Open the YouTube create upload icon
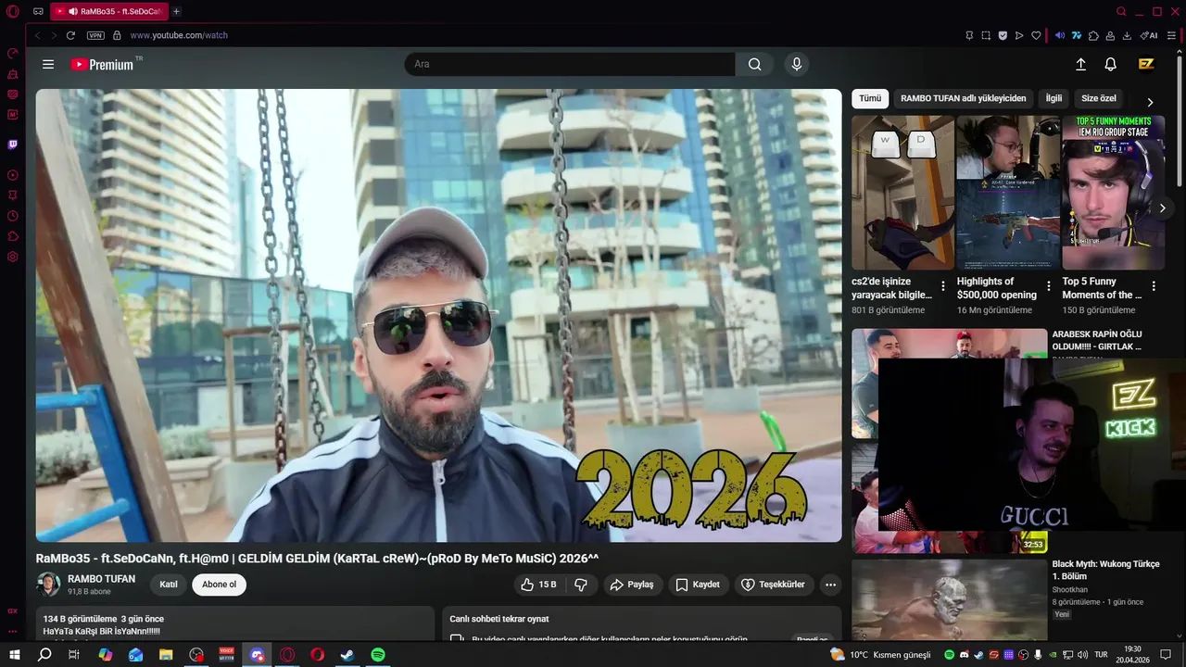Image resolution: width=1186 pixels, height=667 pixels. (x=1080, y=65)
